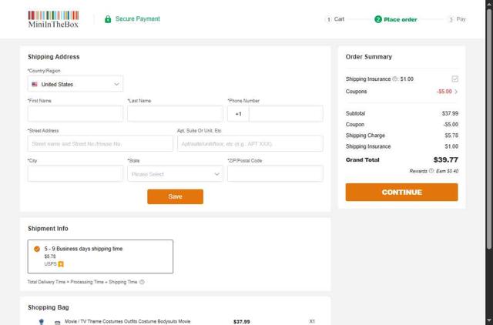Open the MiniInTheBox logo homepage
Image resolution: width=493 pixels, height=325 pixels.
[53, 19]
